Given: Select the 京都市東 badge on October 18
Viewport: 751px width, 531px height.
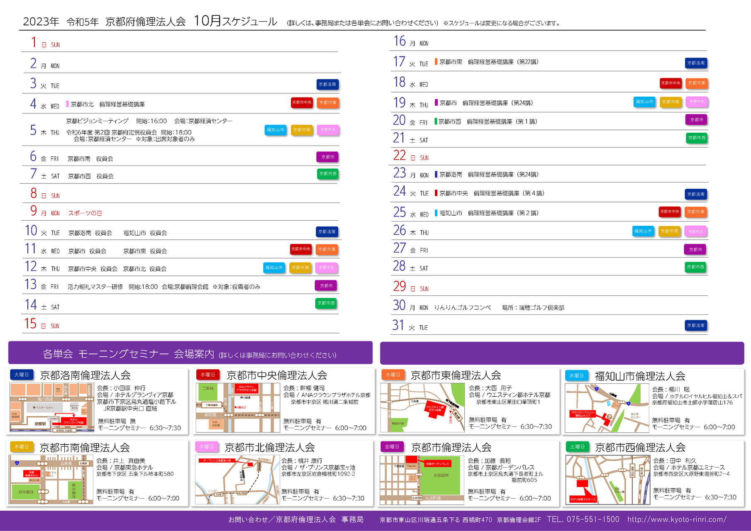Looking at the screenshot, I should 696,83.
